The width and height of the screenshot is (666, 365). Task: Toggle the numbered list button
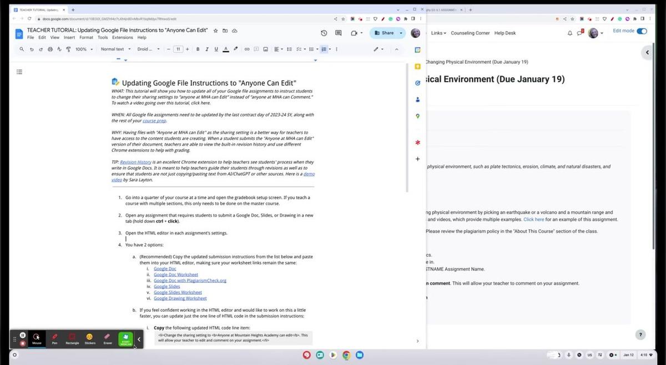click(x=324, y=49)
